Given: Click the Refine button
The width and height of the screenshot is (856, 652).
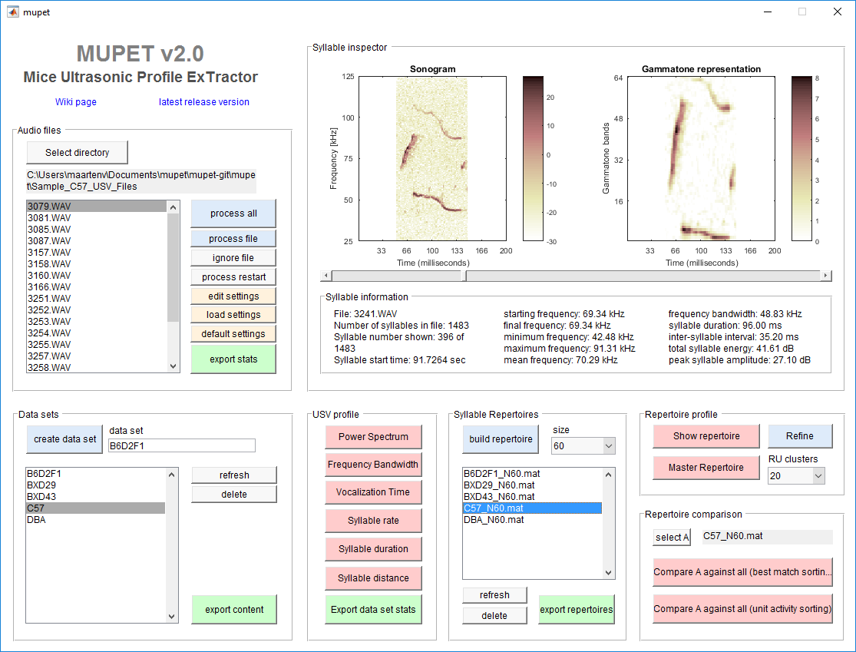Looking at the screenshot, I should click(800, 436).
